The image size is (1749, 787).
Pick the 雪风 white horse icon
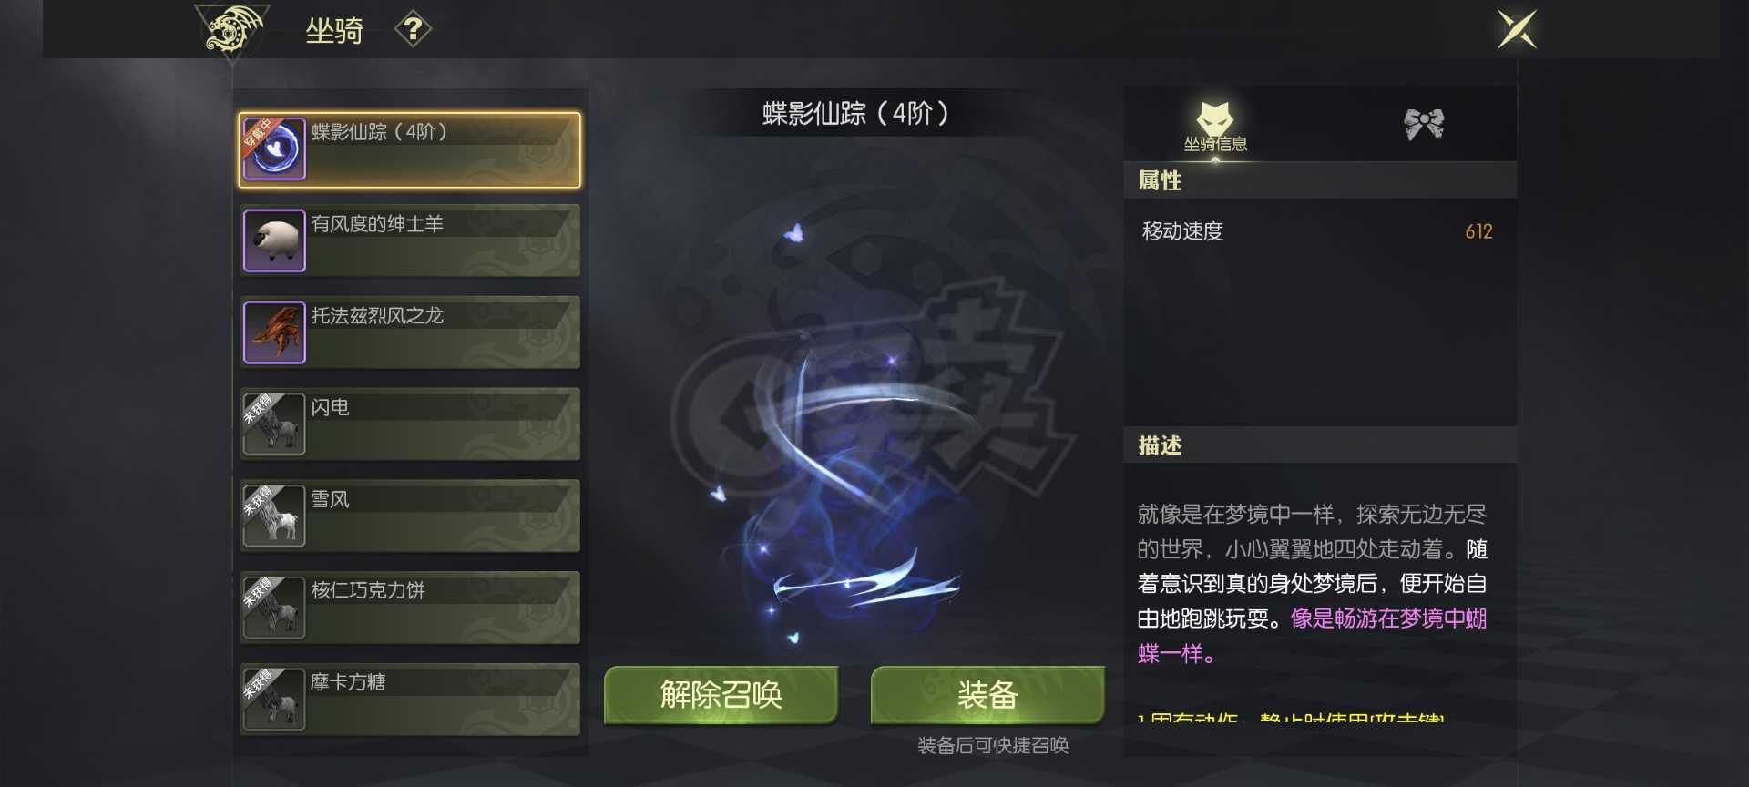pos(274,516)
